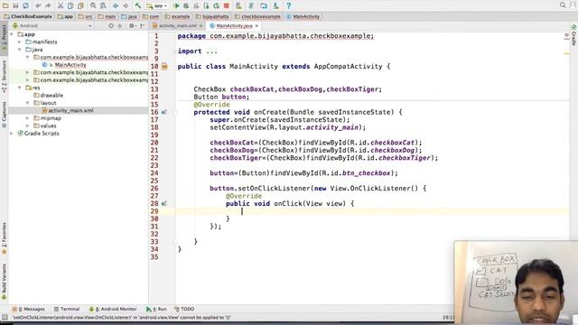This screenshot has height=325, width=578.
Task: Click the src breadcrumb
Action: point(86,16)
